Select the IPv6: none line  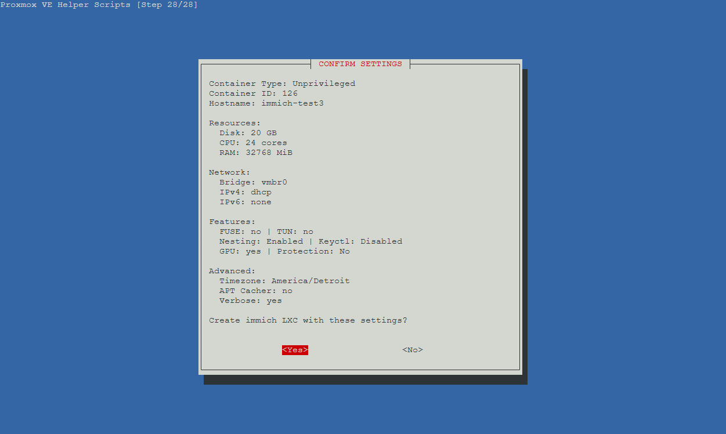245,202
